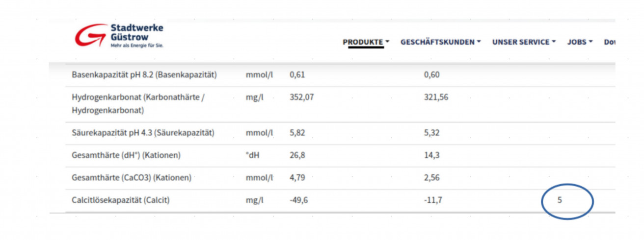The height and width of the screenshot is (240, 644).
Task: Select the value -49,6
Action: coord(298,200)
